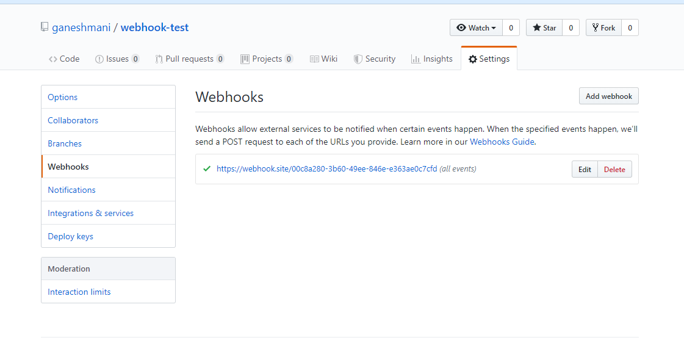
Task: Edit the webhook.site webhook
Action: point(585,170)
